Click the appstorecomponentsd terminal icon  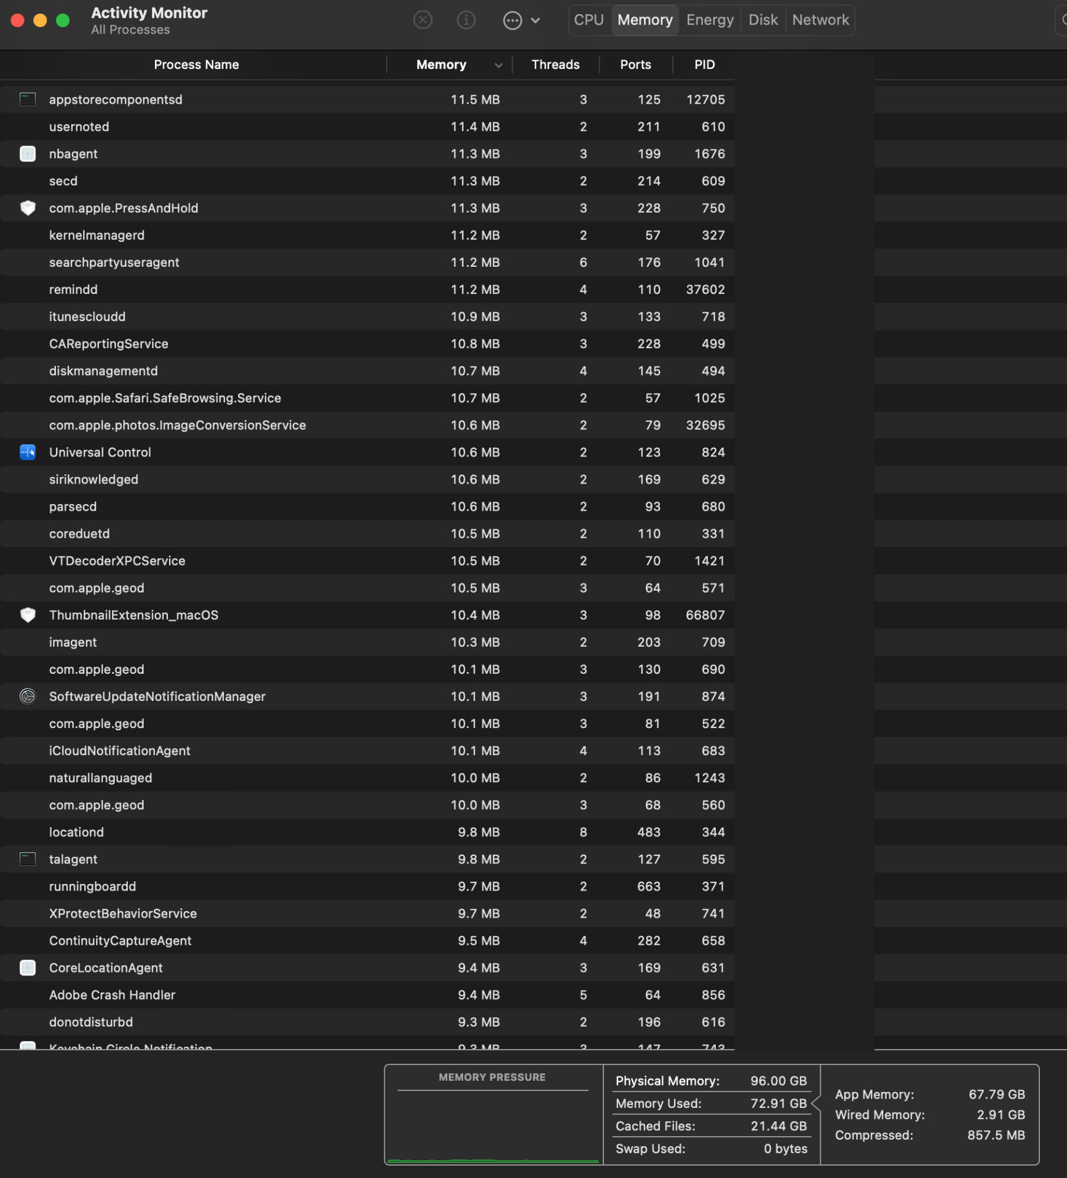(x=28, y=100)
